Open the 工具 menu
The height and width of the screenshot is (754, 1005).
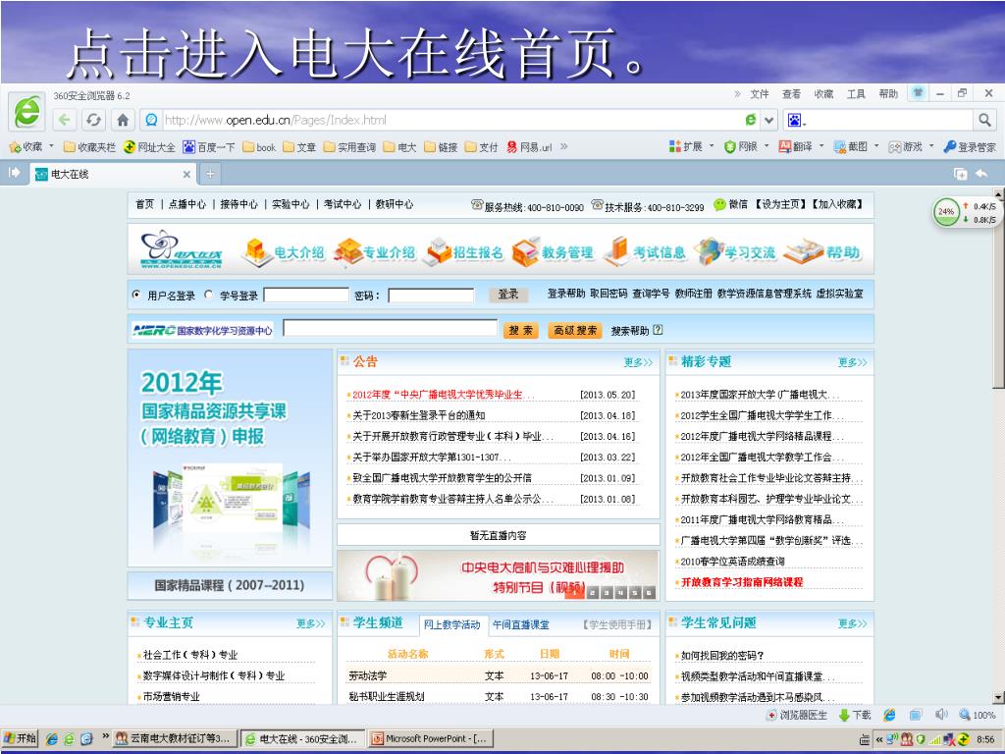click(856, 93)
